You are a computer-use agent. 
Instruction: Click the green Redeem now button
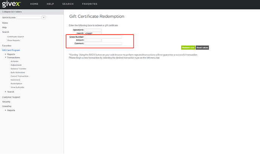188,48
